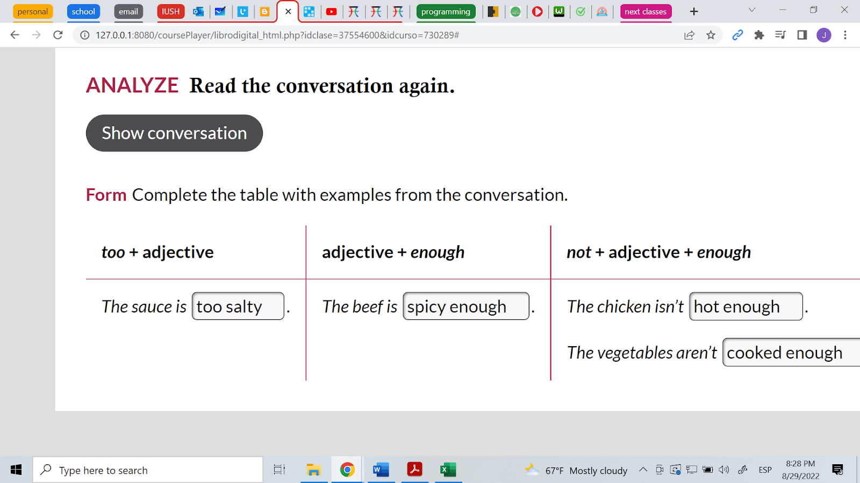Edit the 'spicy enough' answer field
860x483 pixels.
pos(466,306)
